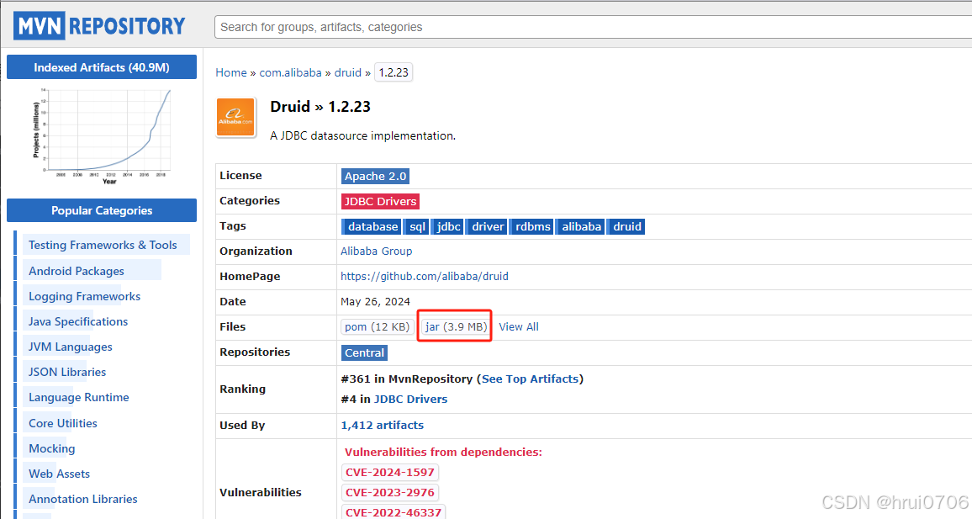972x519 pixels.
Task: Open See Top Artifacts link
Action: point(530,379)
